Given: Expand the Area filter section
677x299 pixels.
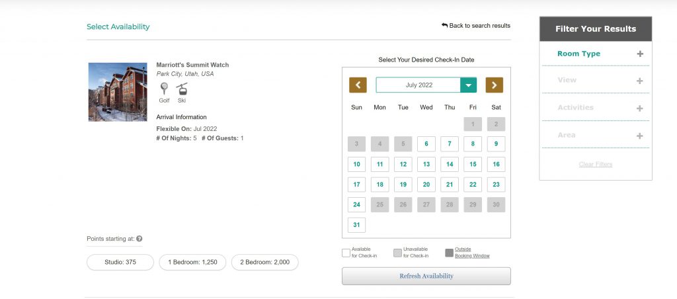Looking at the screenshot, I should [639, 136].
